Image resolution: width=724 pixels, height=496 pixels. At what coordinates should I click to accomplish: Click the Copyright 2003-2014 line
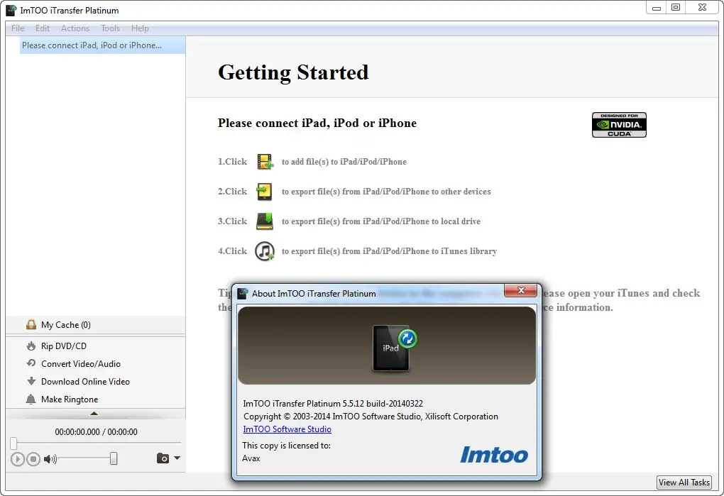(x=371, y=417)
